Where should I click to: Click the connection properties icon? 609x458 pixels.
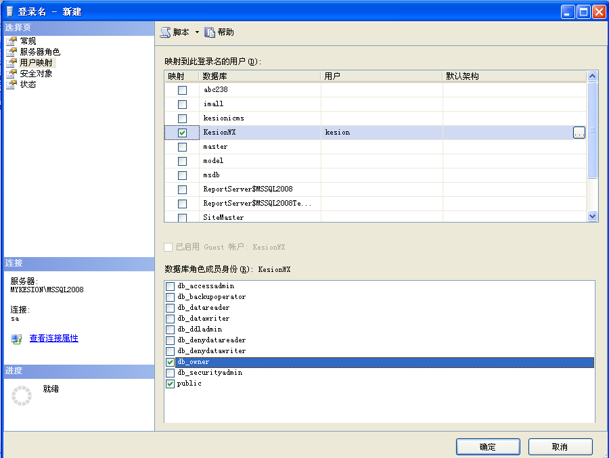(x=17, y=339)
